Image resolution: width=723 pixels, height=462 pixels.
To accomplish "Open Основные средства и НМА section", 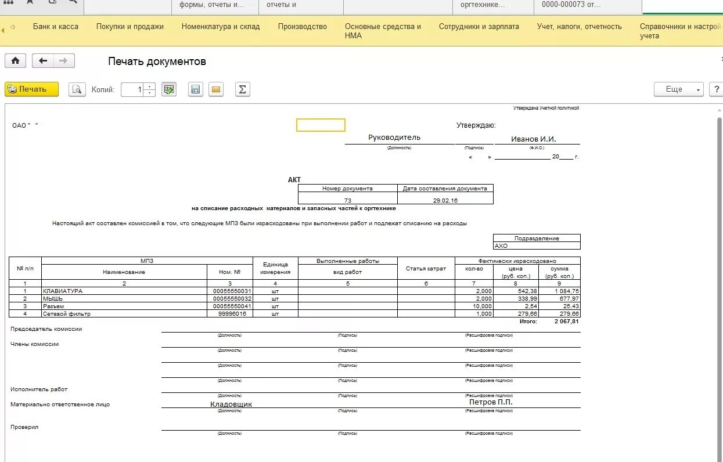I will tap(383, 31).
